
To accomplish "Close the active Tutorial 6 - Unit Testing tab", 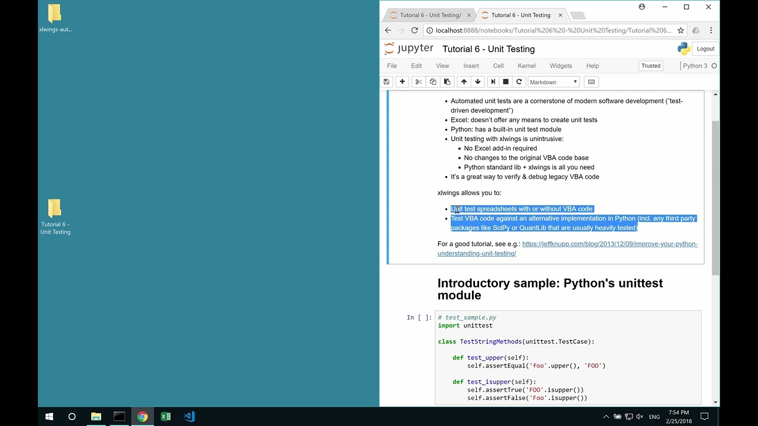I will pyautogui.click(x=560, y=15).
